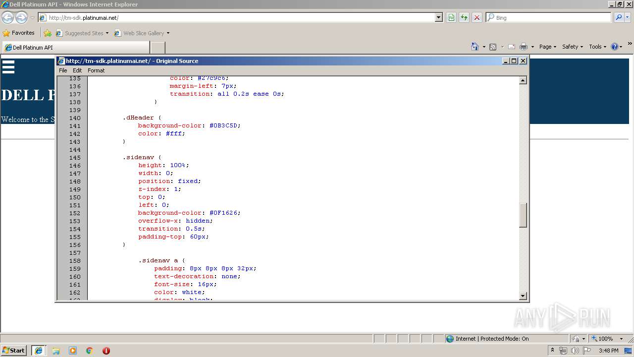Open the search provider dropdown arrow

click(628, 17)
